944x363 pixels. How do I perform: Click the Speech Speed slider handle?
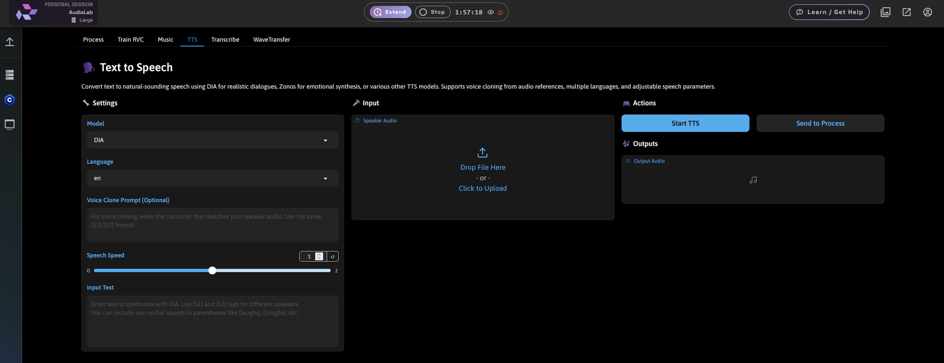pos(212,270)
